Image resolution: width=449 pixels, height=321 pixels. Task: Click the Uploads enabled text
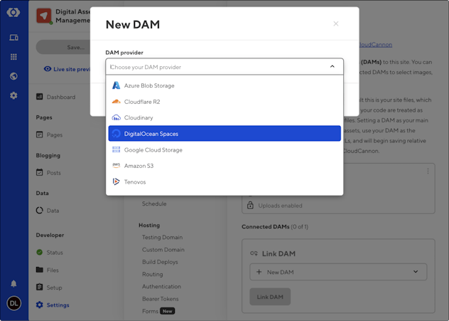pos(280,206)
